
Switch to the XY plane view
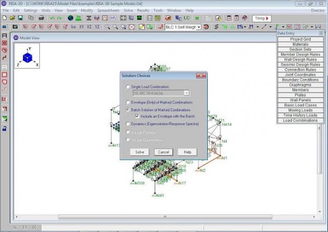[81, 27]
